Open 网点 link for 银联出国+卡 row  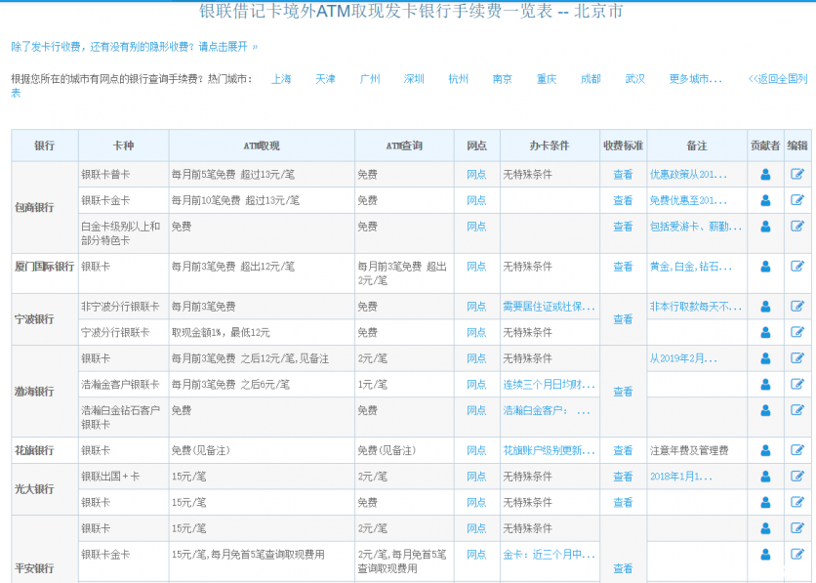click(x=476, y=477)
